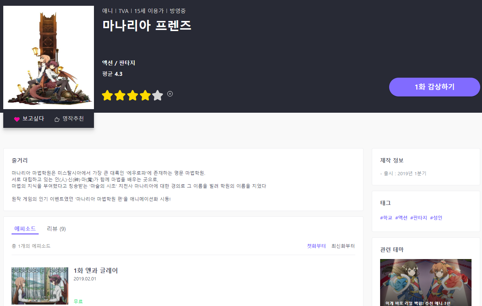Switch to the 에피소드 tab
Image resolution: width=482 pixels, height=306 pixels.
coord(25,229)
